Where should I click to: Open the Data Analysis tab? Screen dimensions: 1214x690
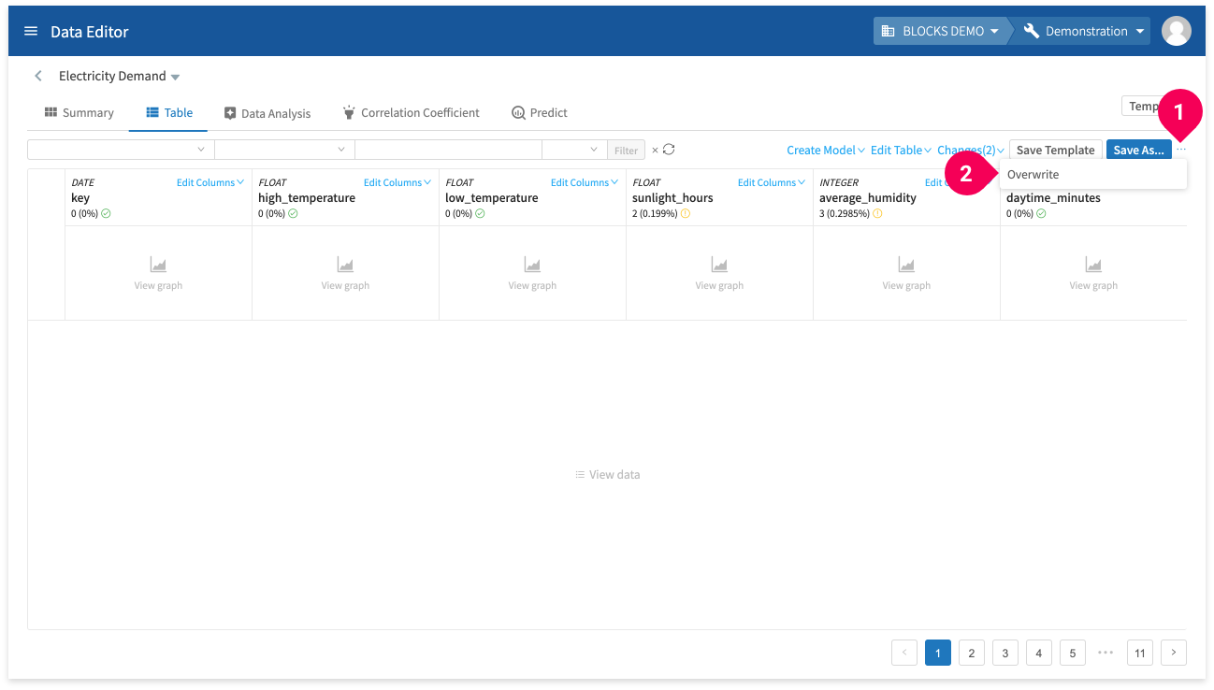(x=267, y=112)
